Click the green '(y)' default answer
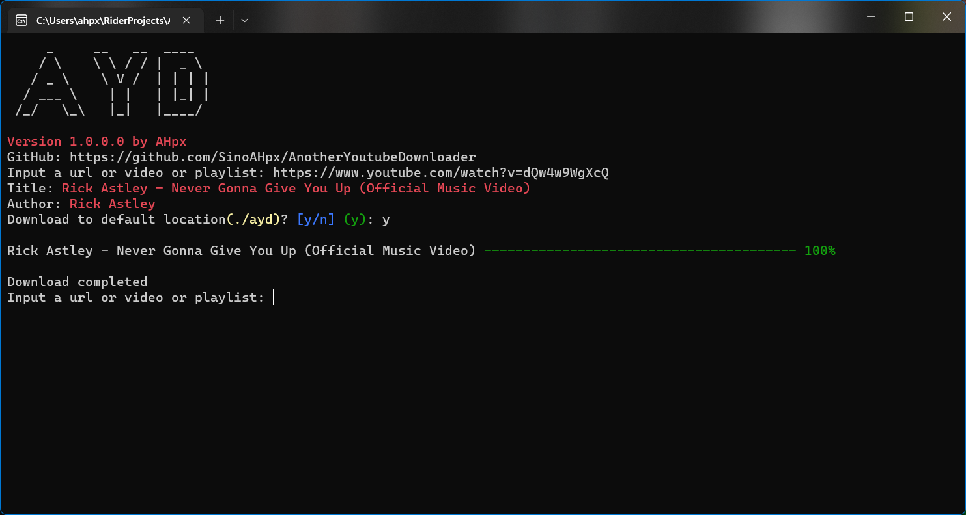The height and width of the screenshot is (515, 966). click(355, 219)
